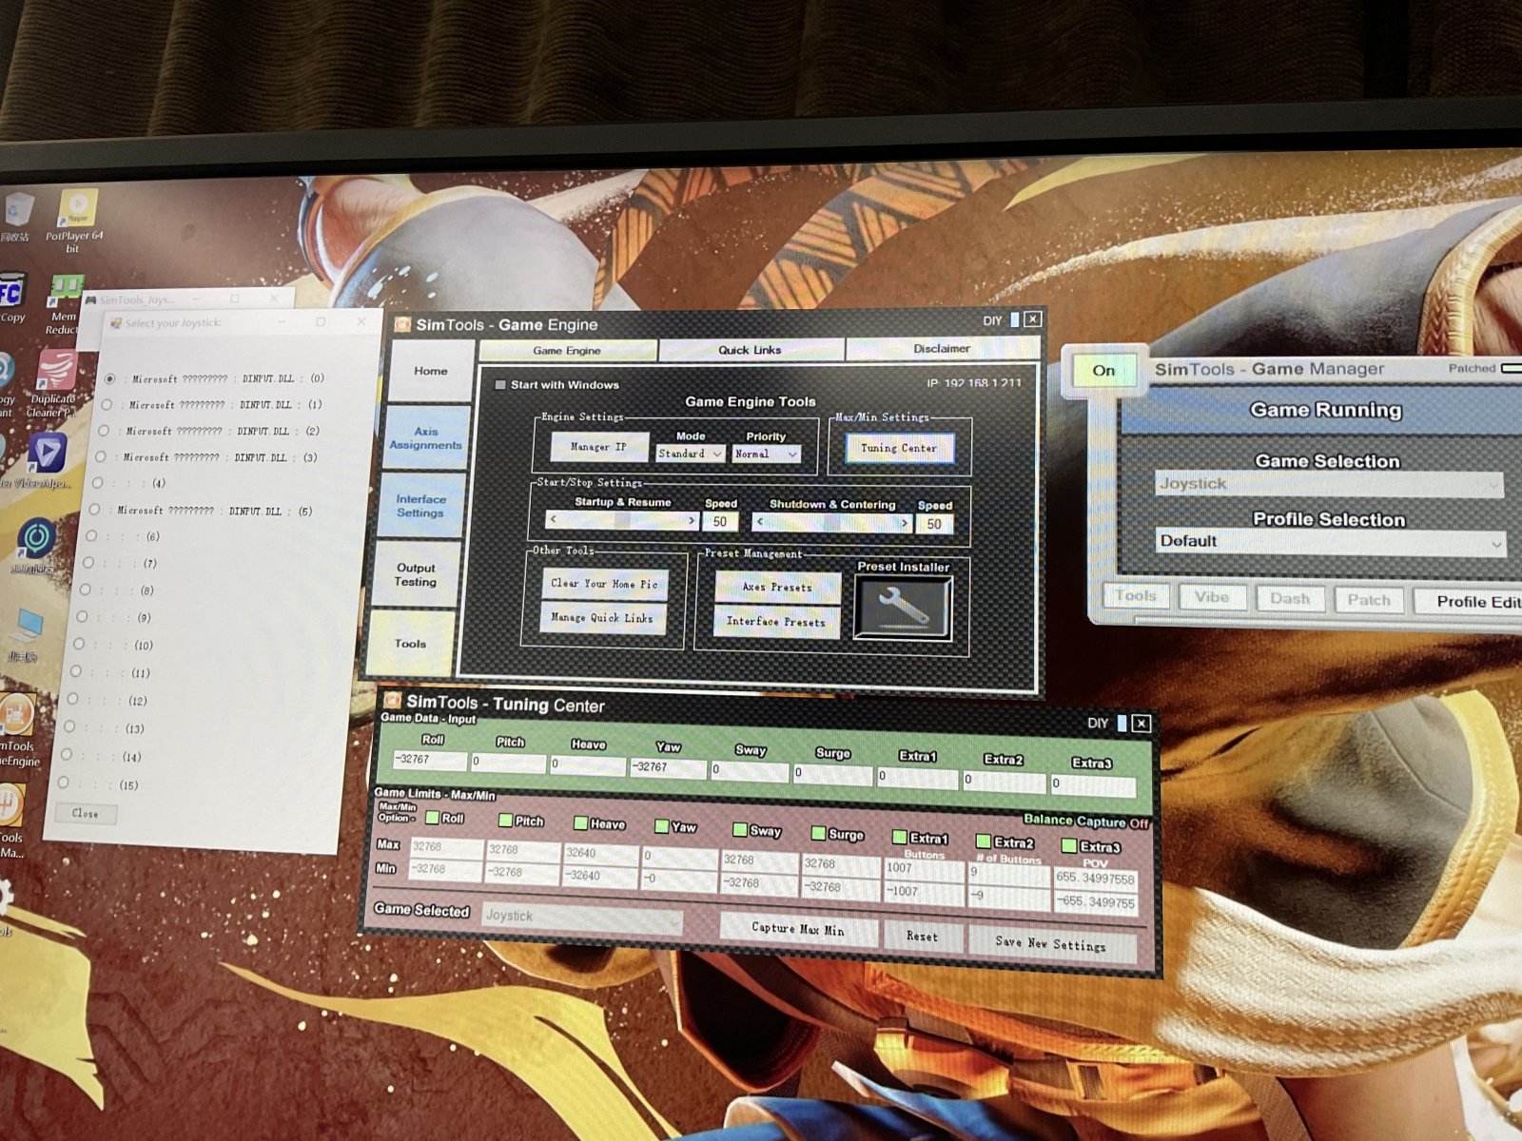
Task: Expand the Game Selection Joystick dropdown
Action: pos(1330,484)
